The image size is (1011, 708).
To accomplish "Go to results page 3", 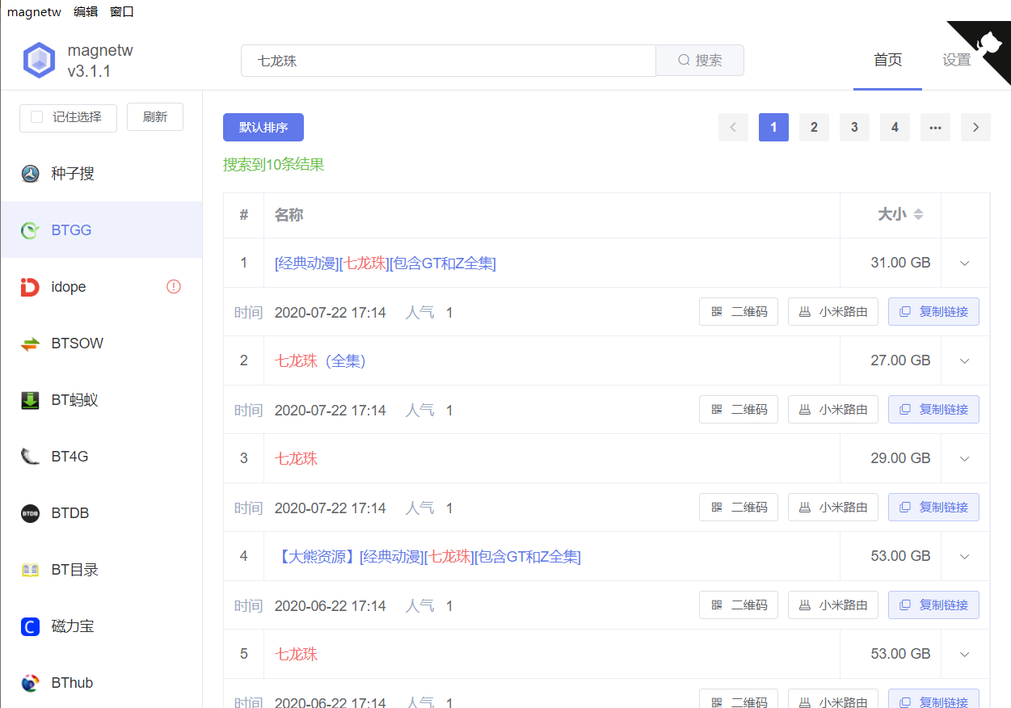I will (x=854, y=127).
